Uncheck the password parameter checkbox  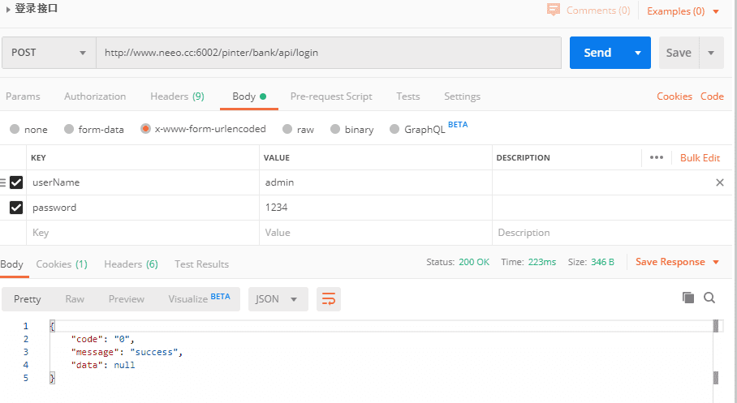point(16,207)
